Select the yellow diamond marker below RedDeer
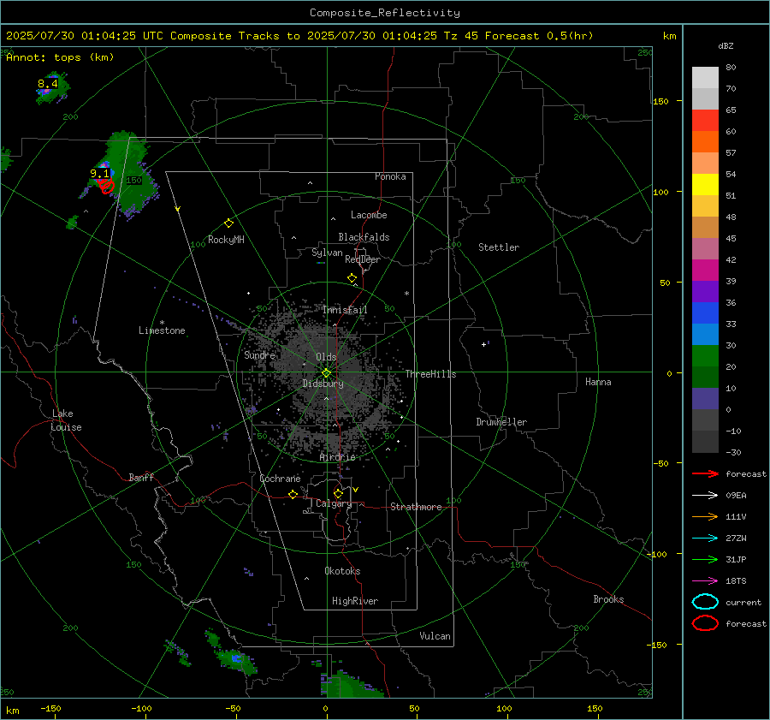Image resolution: width=770 pixels, height=720 pixels. click(352, 278)
